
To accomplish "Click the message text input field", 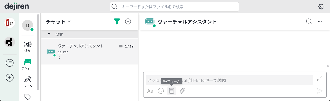I will pyautogui.click(x=229, y=80).
